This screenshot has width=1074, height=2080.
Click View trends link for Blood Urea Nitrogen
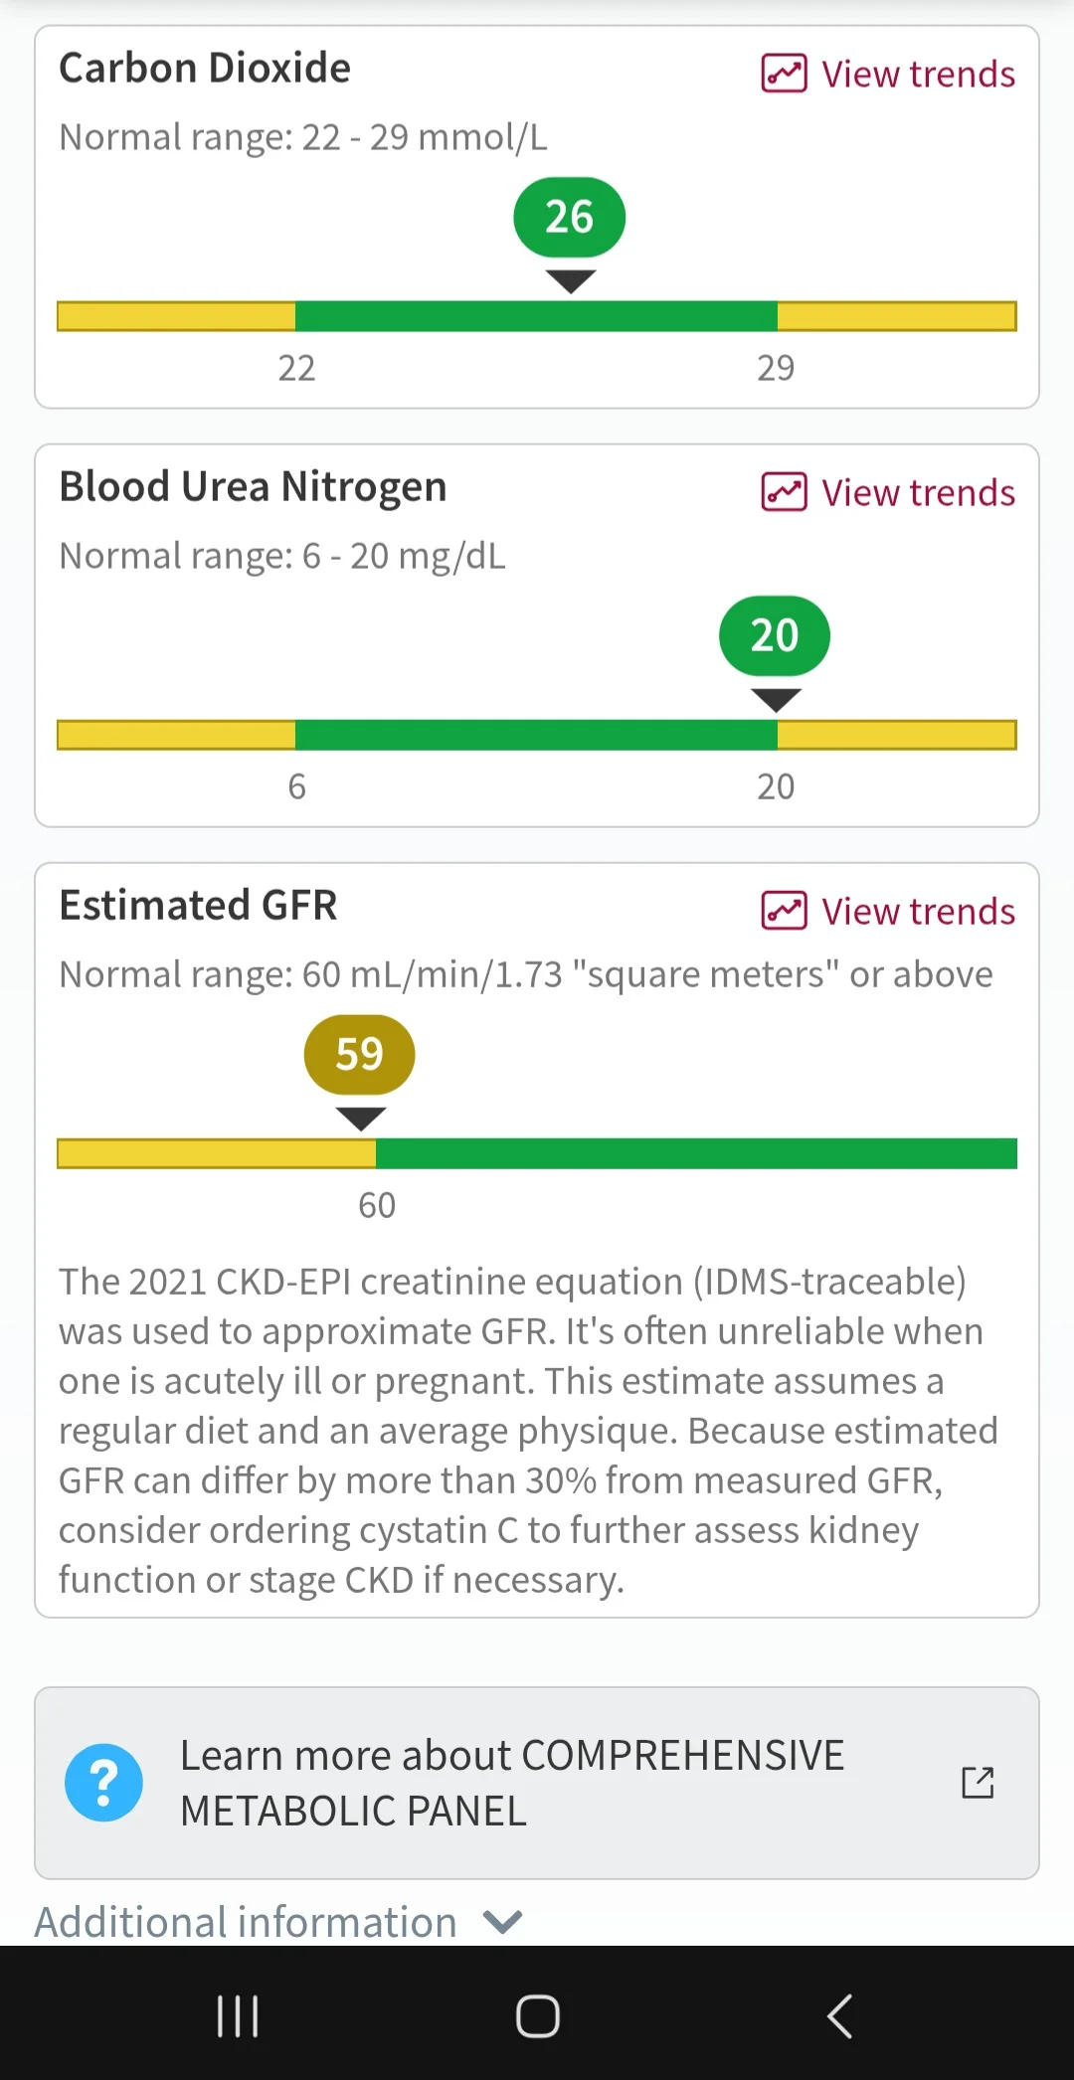coord(888,492)
